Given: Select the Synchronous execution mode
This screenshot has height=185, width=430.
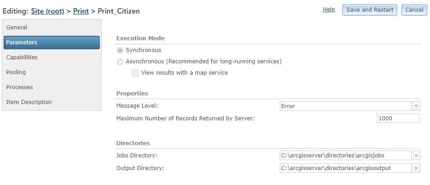Looking at the screenshot, I should (x=120, y=50).
